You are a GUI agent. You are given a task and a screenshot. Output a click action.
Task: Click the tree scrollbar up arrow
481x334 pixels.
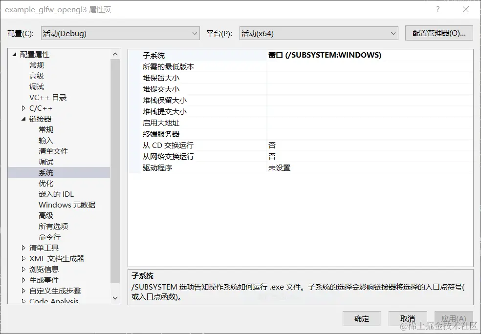coord(115,54)
